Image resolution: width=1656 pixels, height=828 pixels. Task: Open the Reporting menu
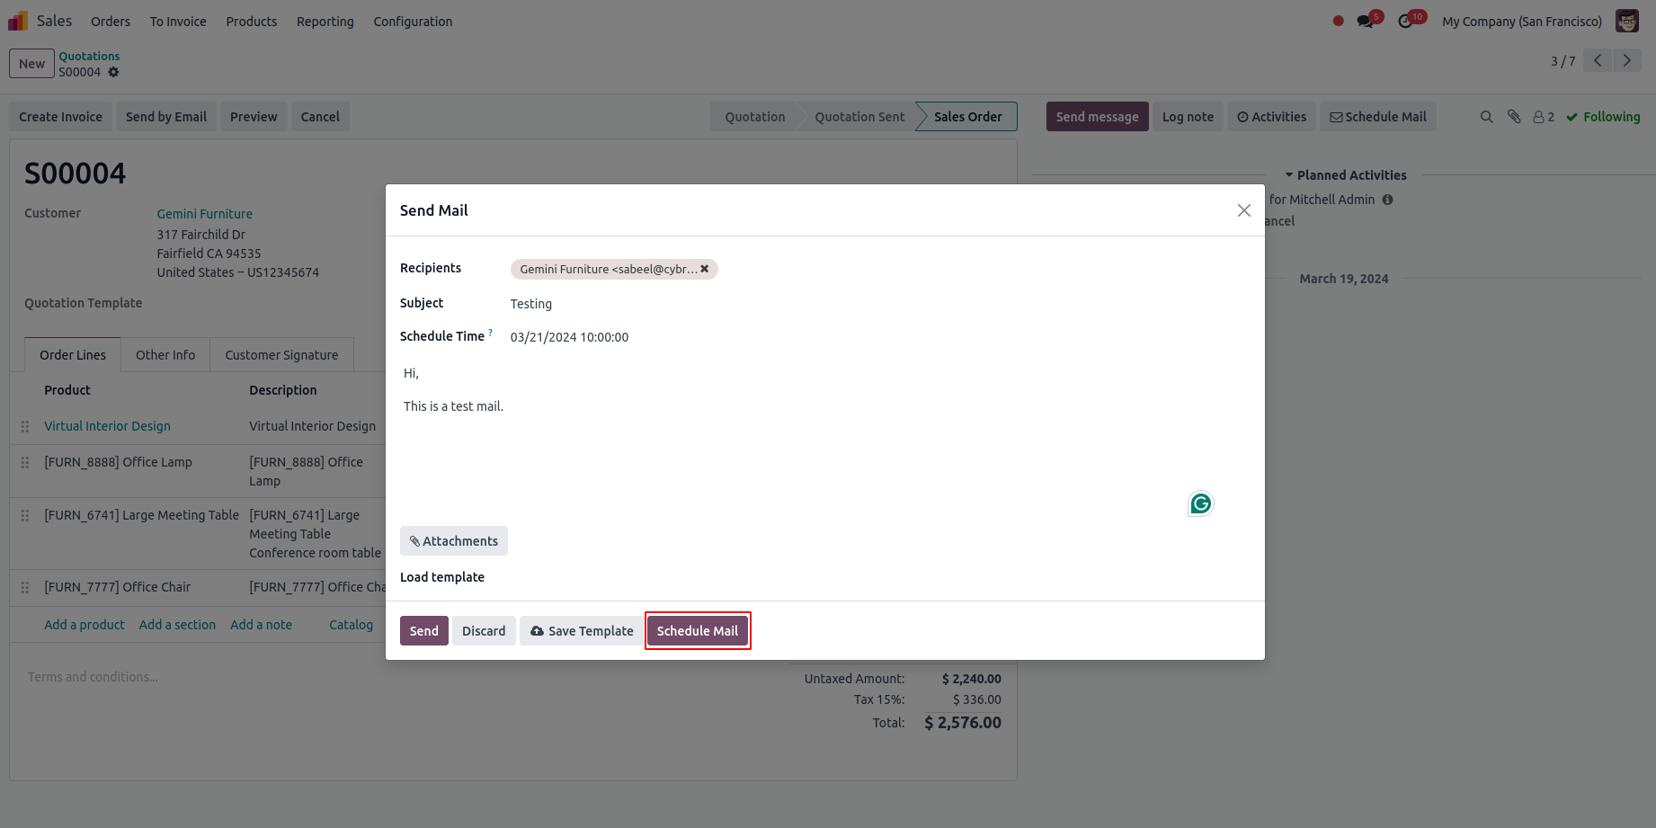(x=325, y=22)
